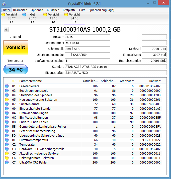171x179 pixels.
Task: Click the yellow status icon for drive E:
Action: coord(3,14)
